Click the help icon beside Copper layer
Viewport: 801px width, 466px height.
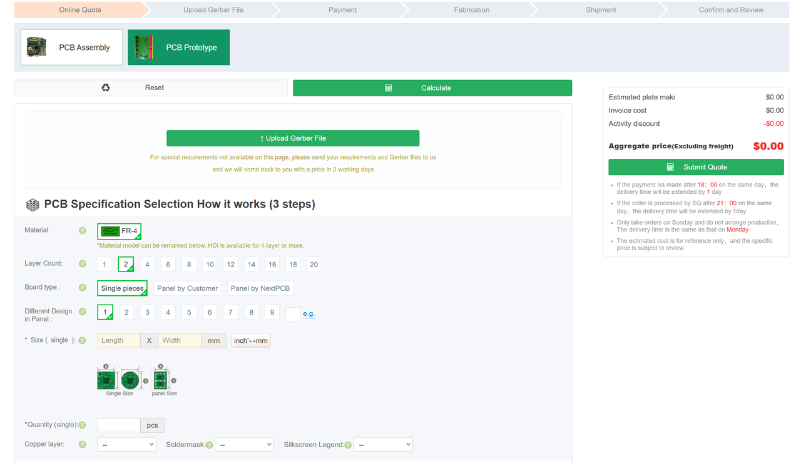pos(82,445)
